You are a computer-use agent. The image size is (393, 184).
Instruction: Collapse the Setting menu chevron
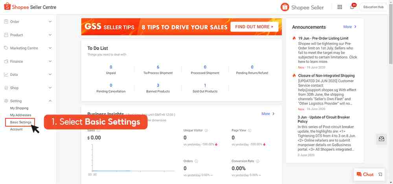[x=50, y=101]
